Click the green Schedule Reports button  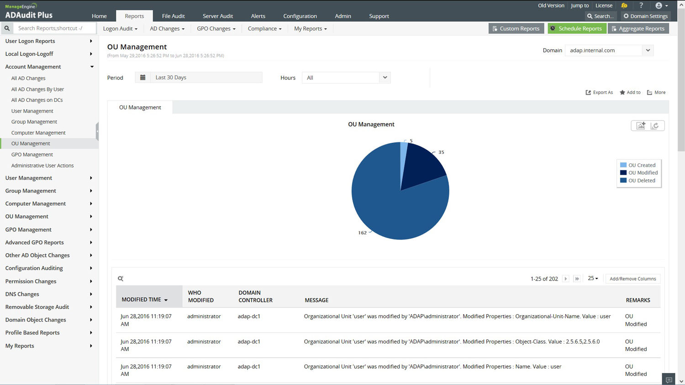click(576, 28)
